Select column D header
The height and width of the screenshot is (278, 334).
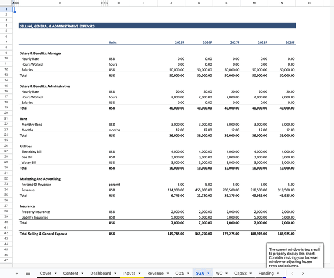60,3
